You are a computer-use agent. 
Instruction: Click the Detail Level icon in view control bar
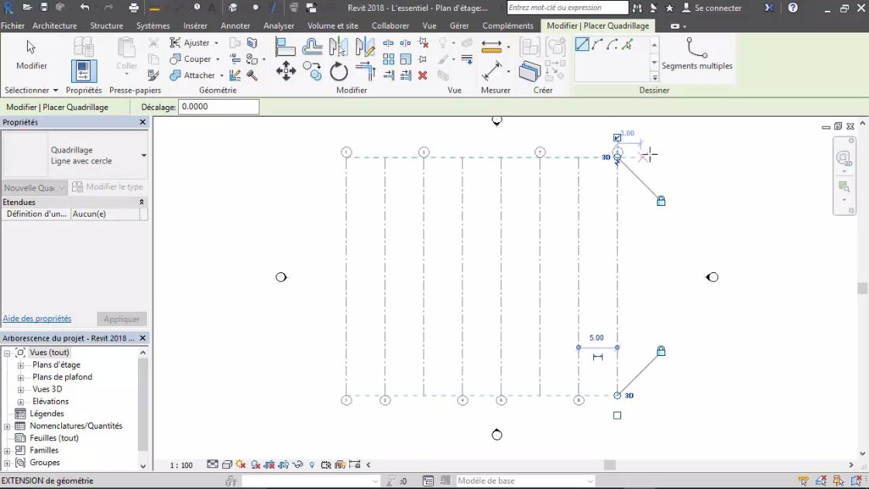(212, 464)
